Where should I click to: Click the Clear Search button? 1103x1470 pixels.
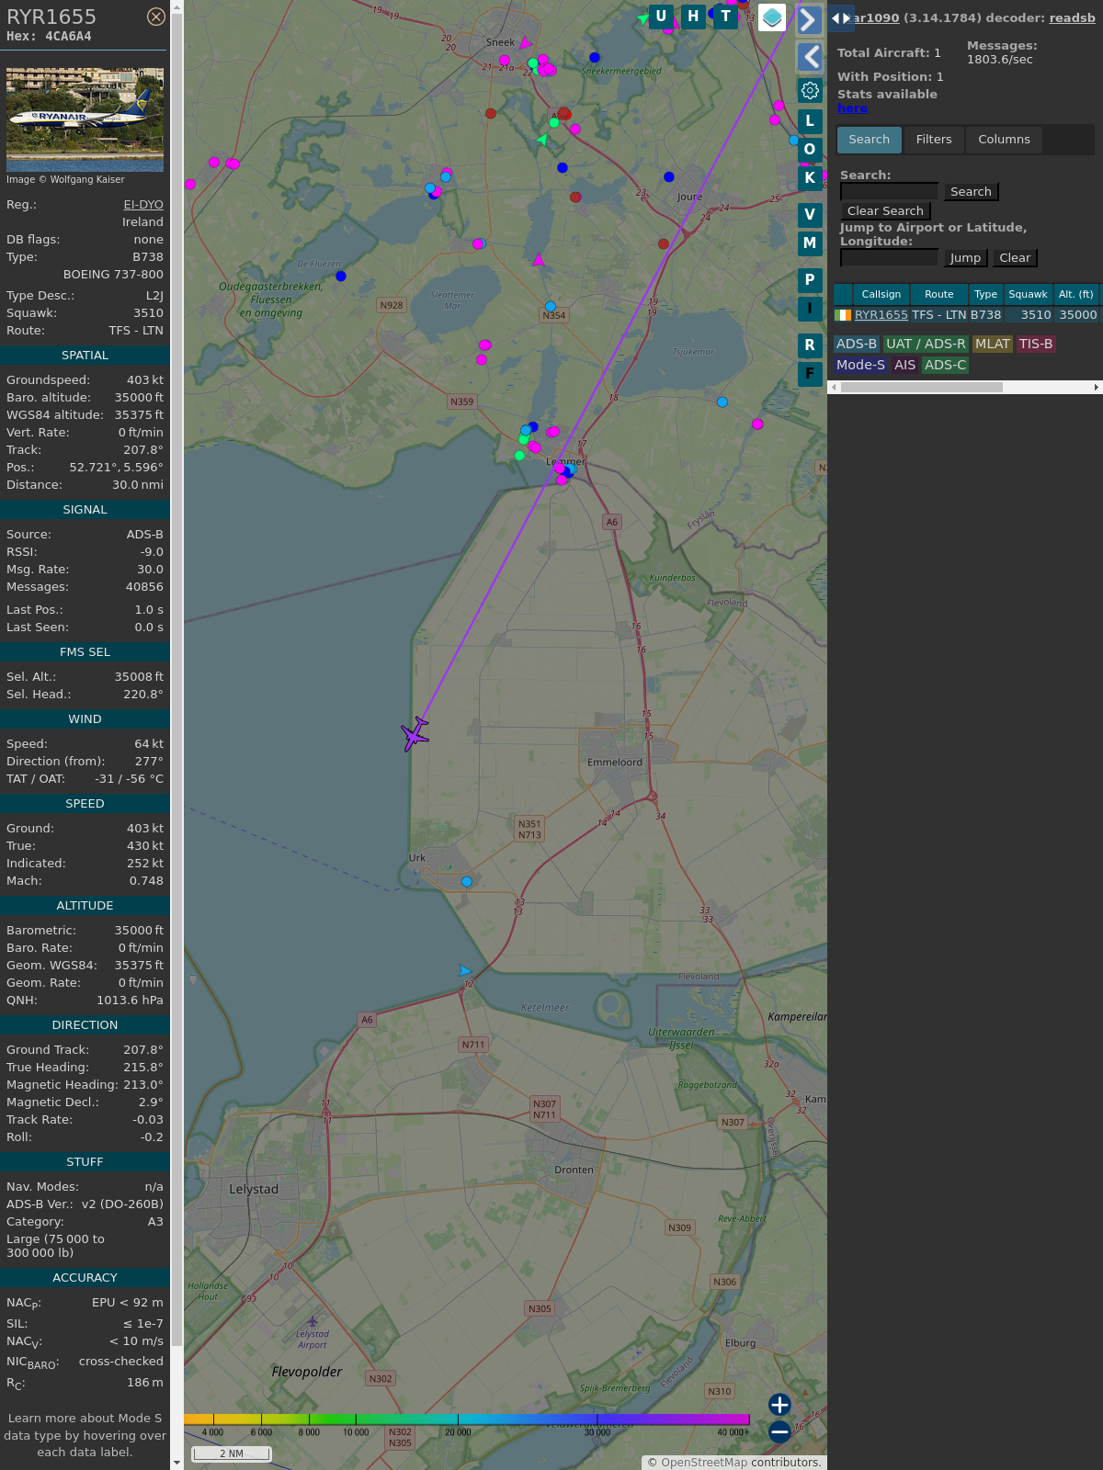click(885, 211)
